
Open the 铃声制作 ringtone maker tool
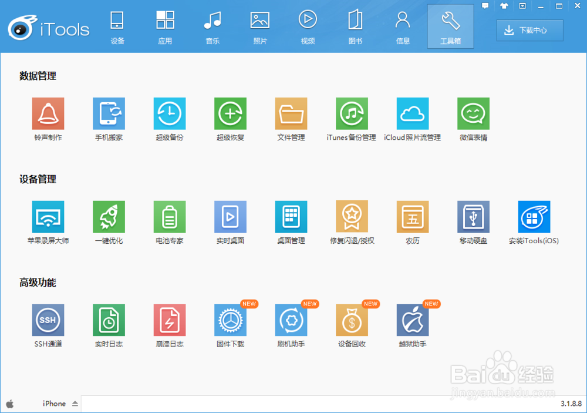tap(48, 113)
